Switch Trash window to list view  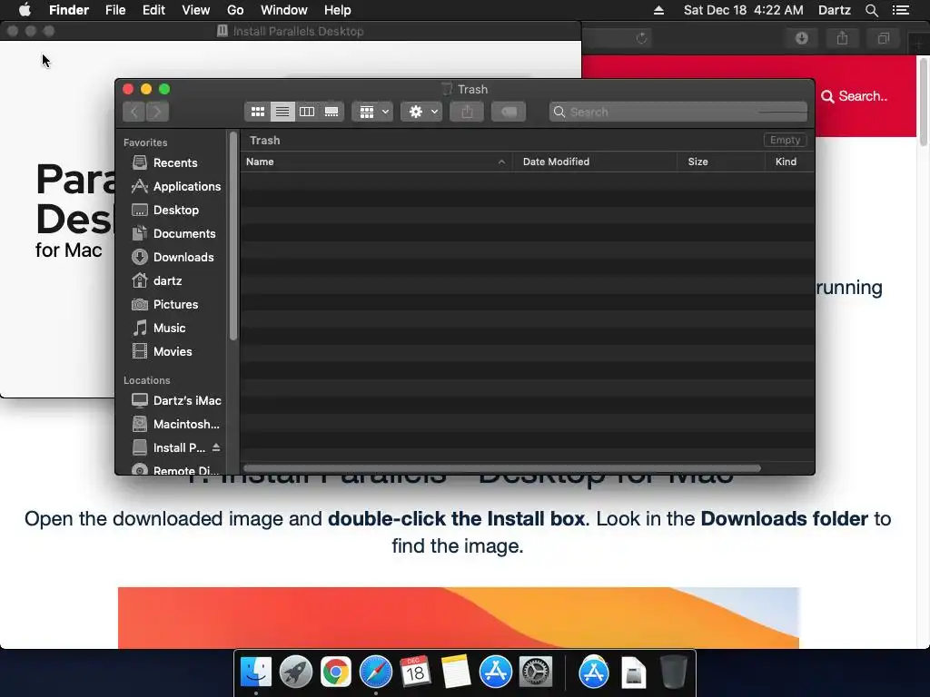point(282,112)
